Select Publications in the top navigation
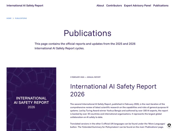This screenshot has width=175, height=131. 161,5
